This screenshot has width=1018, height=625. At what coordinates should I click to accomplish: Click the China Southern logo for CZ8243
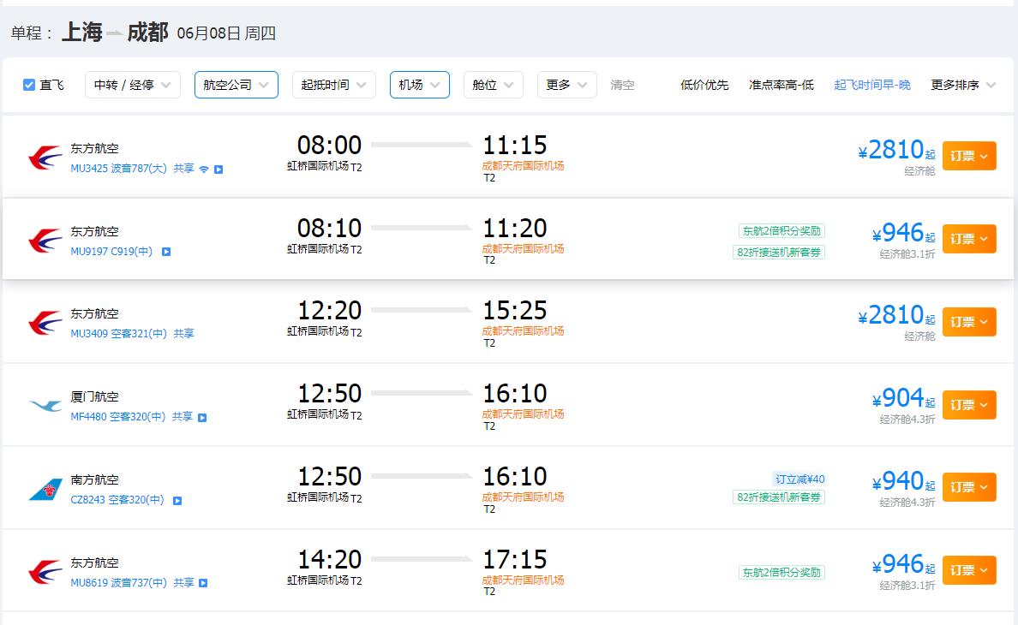pos(45,489)
